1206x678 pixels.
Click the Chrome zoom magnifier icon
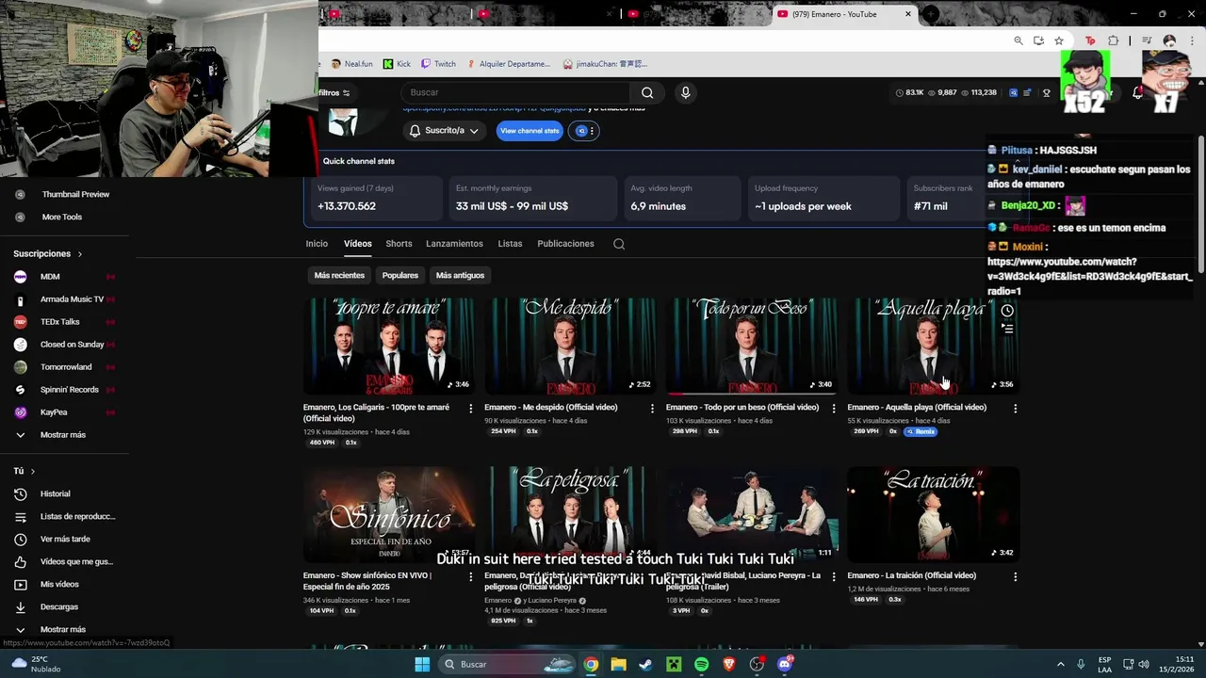pos(1019,40)
